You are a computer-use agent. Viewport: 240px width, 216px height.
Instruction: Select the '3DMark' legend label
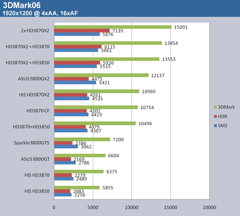coord(226,107)
